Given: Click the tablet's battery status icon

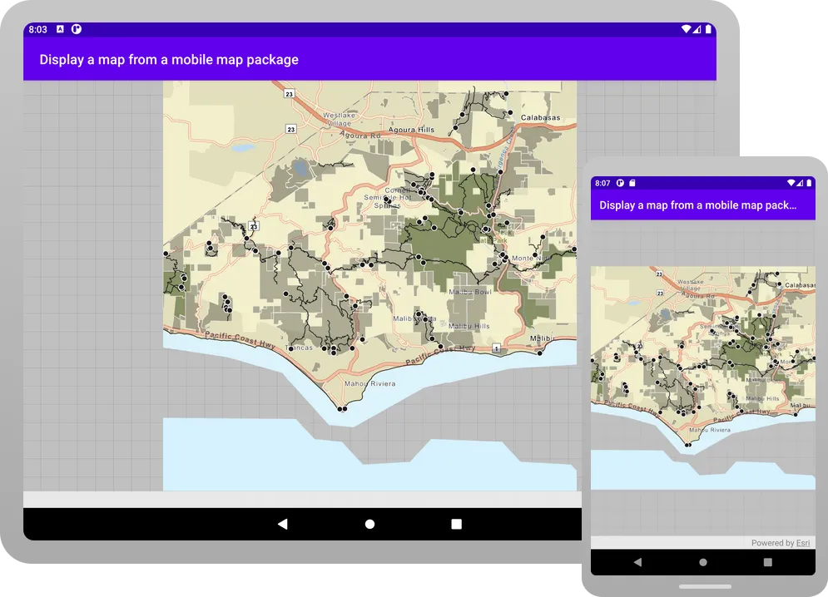Looking at the screenshot, I should pyautogui.click(x=708, y=29).
